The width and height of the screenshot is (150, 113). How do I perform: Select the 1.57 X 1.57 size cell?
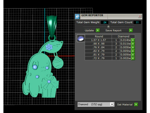tap(98, 40)
